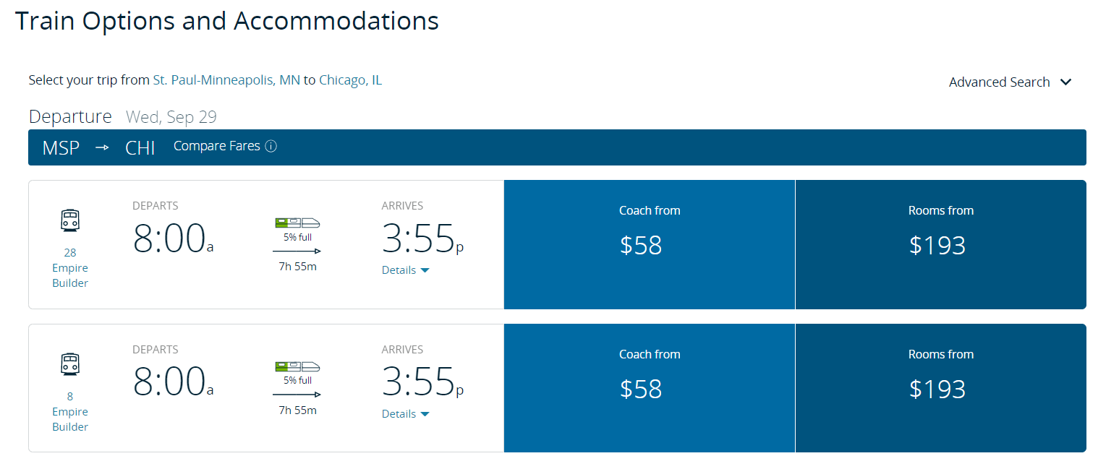The image size is (1119, 469).
Task: Select Coach fare for Empire Builder 28
Action: tap(649, 244)
